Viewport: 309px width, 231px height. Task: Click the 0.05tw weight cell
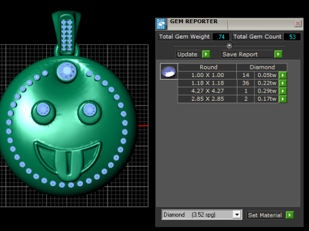point(267,75)
